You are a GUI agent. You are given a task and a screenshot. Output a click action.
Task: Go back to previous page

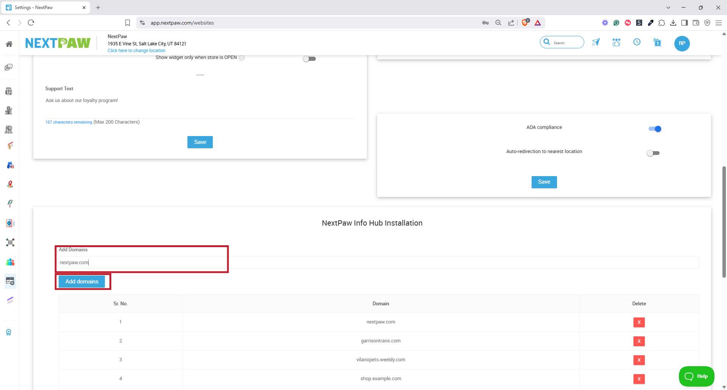click(8, 23)
